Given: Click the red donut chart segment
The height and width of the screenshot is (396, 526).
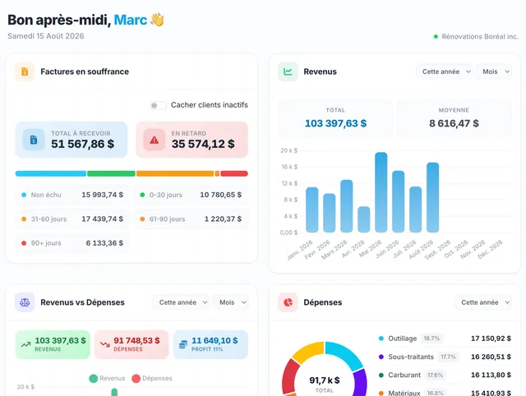Looking at the screenshot, I should click(x=289, y=375).
